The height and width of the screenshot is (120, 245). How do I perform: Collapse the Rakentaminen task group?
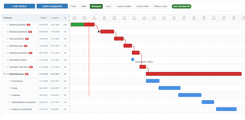click(4, 74)
